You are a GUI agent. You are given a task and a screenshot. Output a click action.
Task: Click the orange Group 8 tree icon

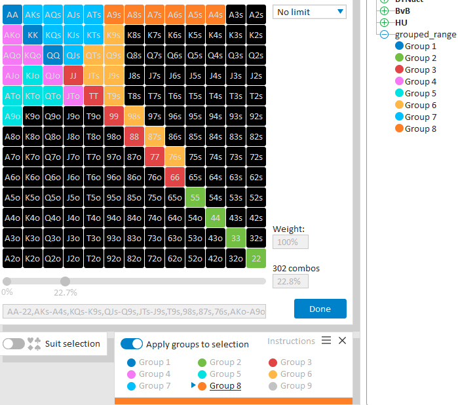pos(399,128)
